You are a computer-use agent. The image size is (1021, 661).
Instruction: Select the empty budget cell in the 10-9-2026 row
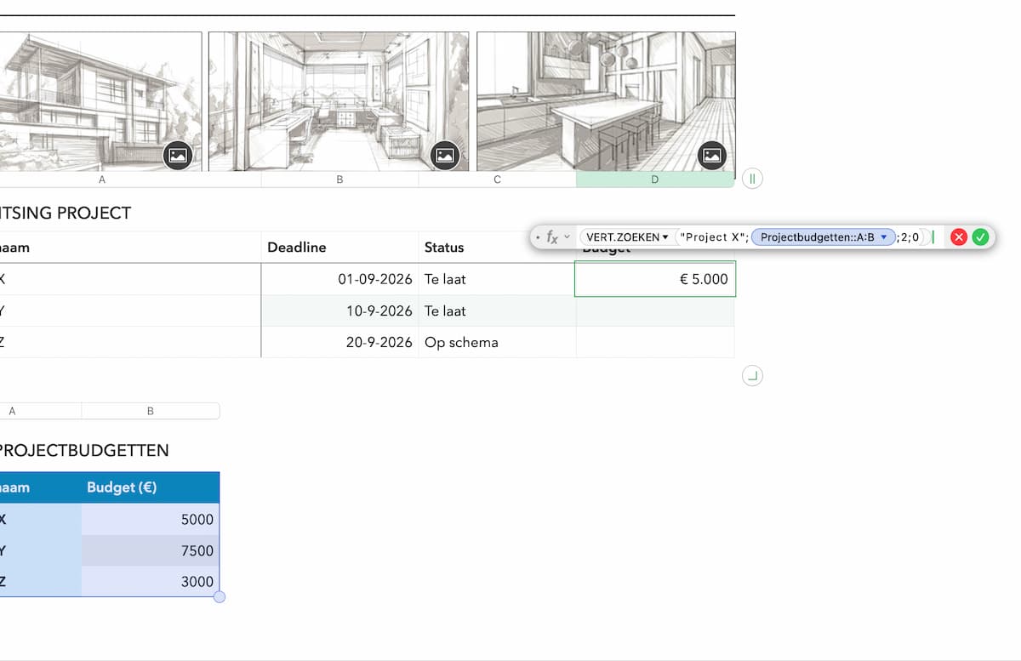pyautogui.click(x=655, y=311)
